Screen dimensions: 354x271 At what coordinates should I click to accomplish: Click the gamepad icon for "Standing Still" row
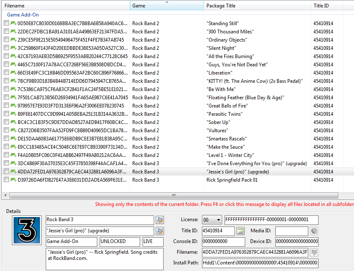(13, 23)
